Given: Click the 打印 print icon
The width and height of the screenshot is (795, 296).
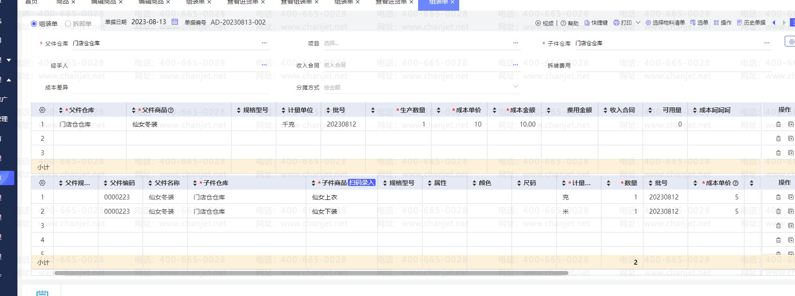Looking at the screenshot, I should 617,22.
